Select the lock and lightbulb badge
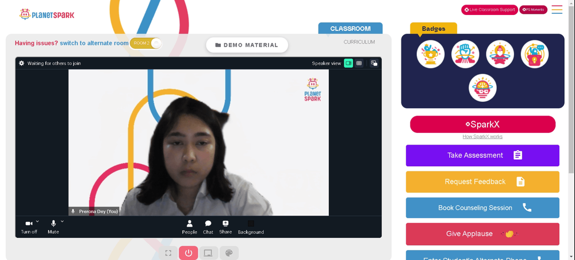575x260 pixels. [535, 54]
